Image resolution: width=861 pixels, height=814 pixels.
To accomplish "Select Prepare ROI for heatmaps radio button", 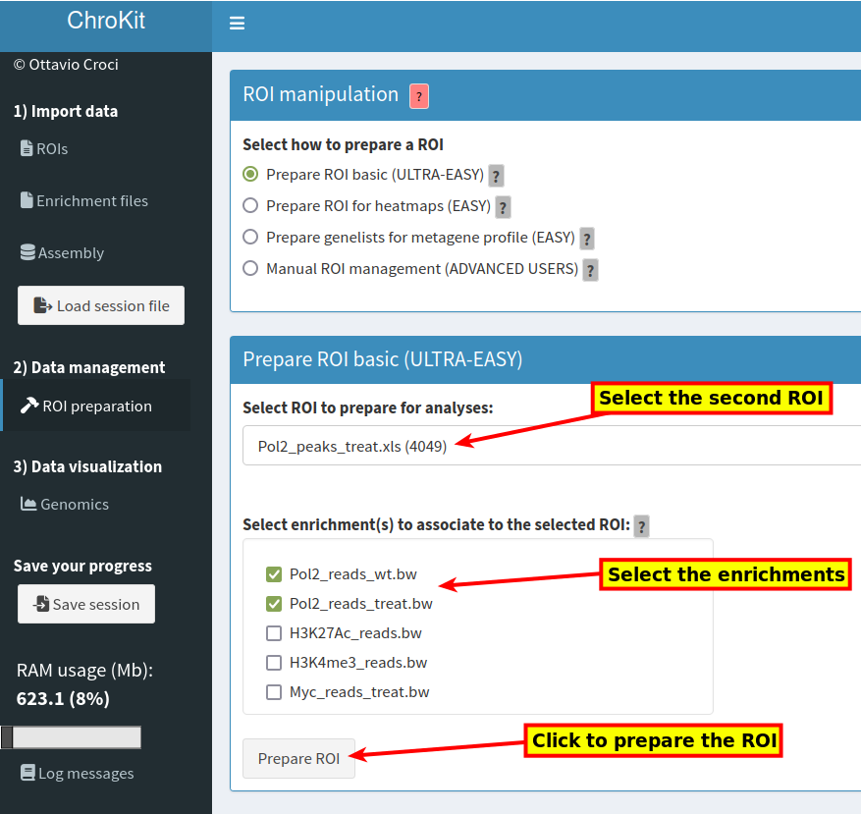I will [250, 205].
